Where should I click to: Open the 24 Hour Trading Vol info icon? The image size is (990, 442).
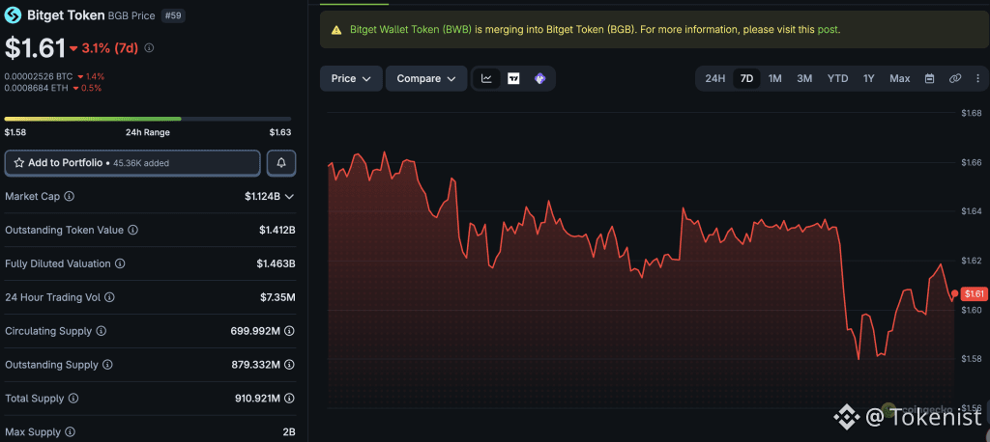tap(110, 297)
